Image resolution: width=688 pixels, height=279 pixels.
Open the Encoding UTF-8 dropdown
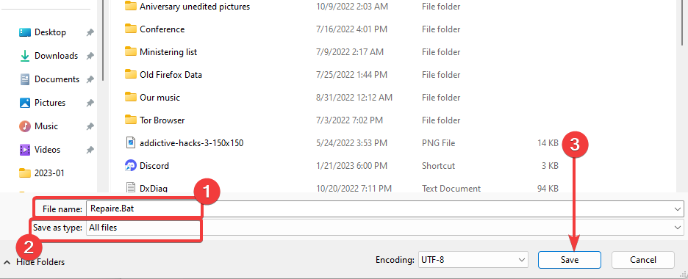click(x=473, y=260)
